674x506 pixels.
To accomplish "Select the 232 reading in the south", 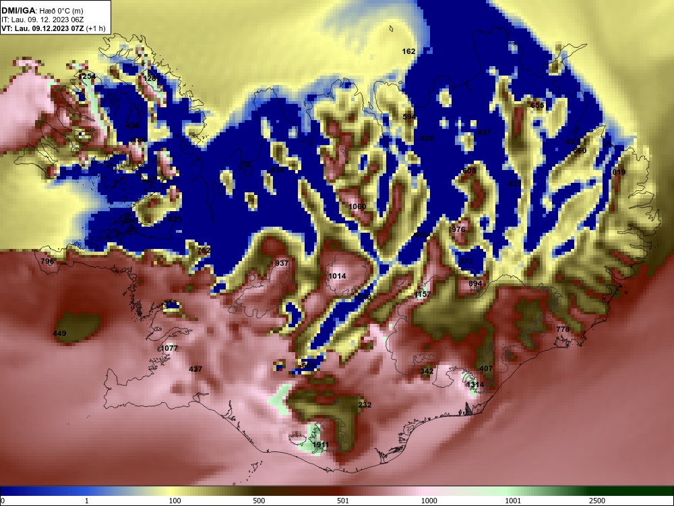I will coord(365,405).
